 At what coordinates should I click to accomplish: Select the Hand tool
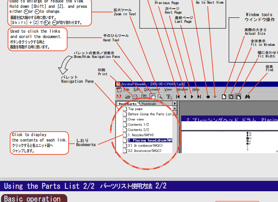153,96
